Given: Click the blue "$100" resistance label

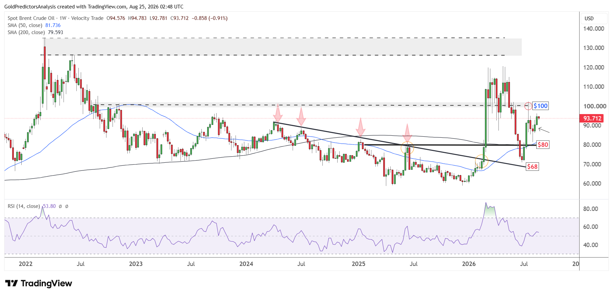Looking at the screenshot, I should pos(541,106).
